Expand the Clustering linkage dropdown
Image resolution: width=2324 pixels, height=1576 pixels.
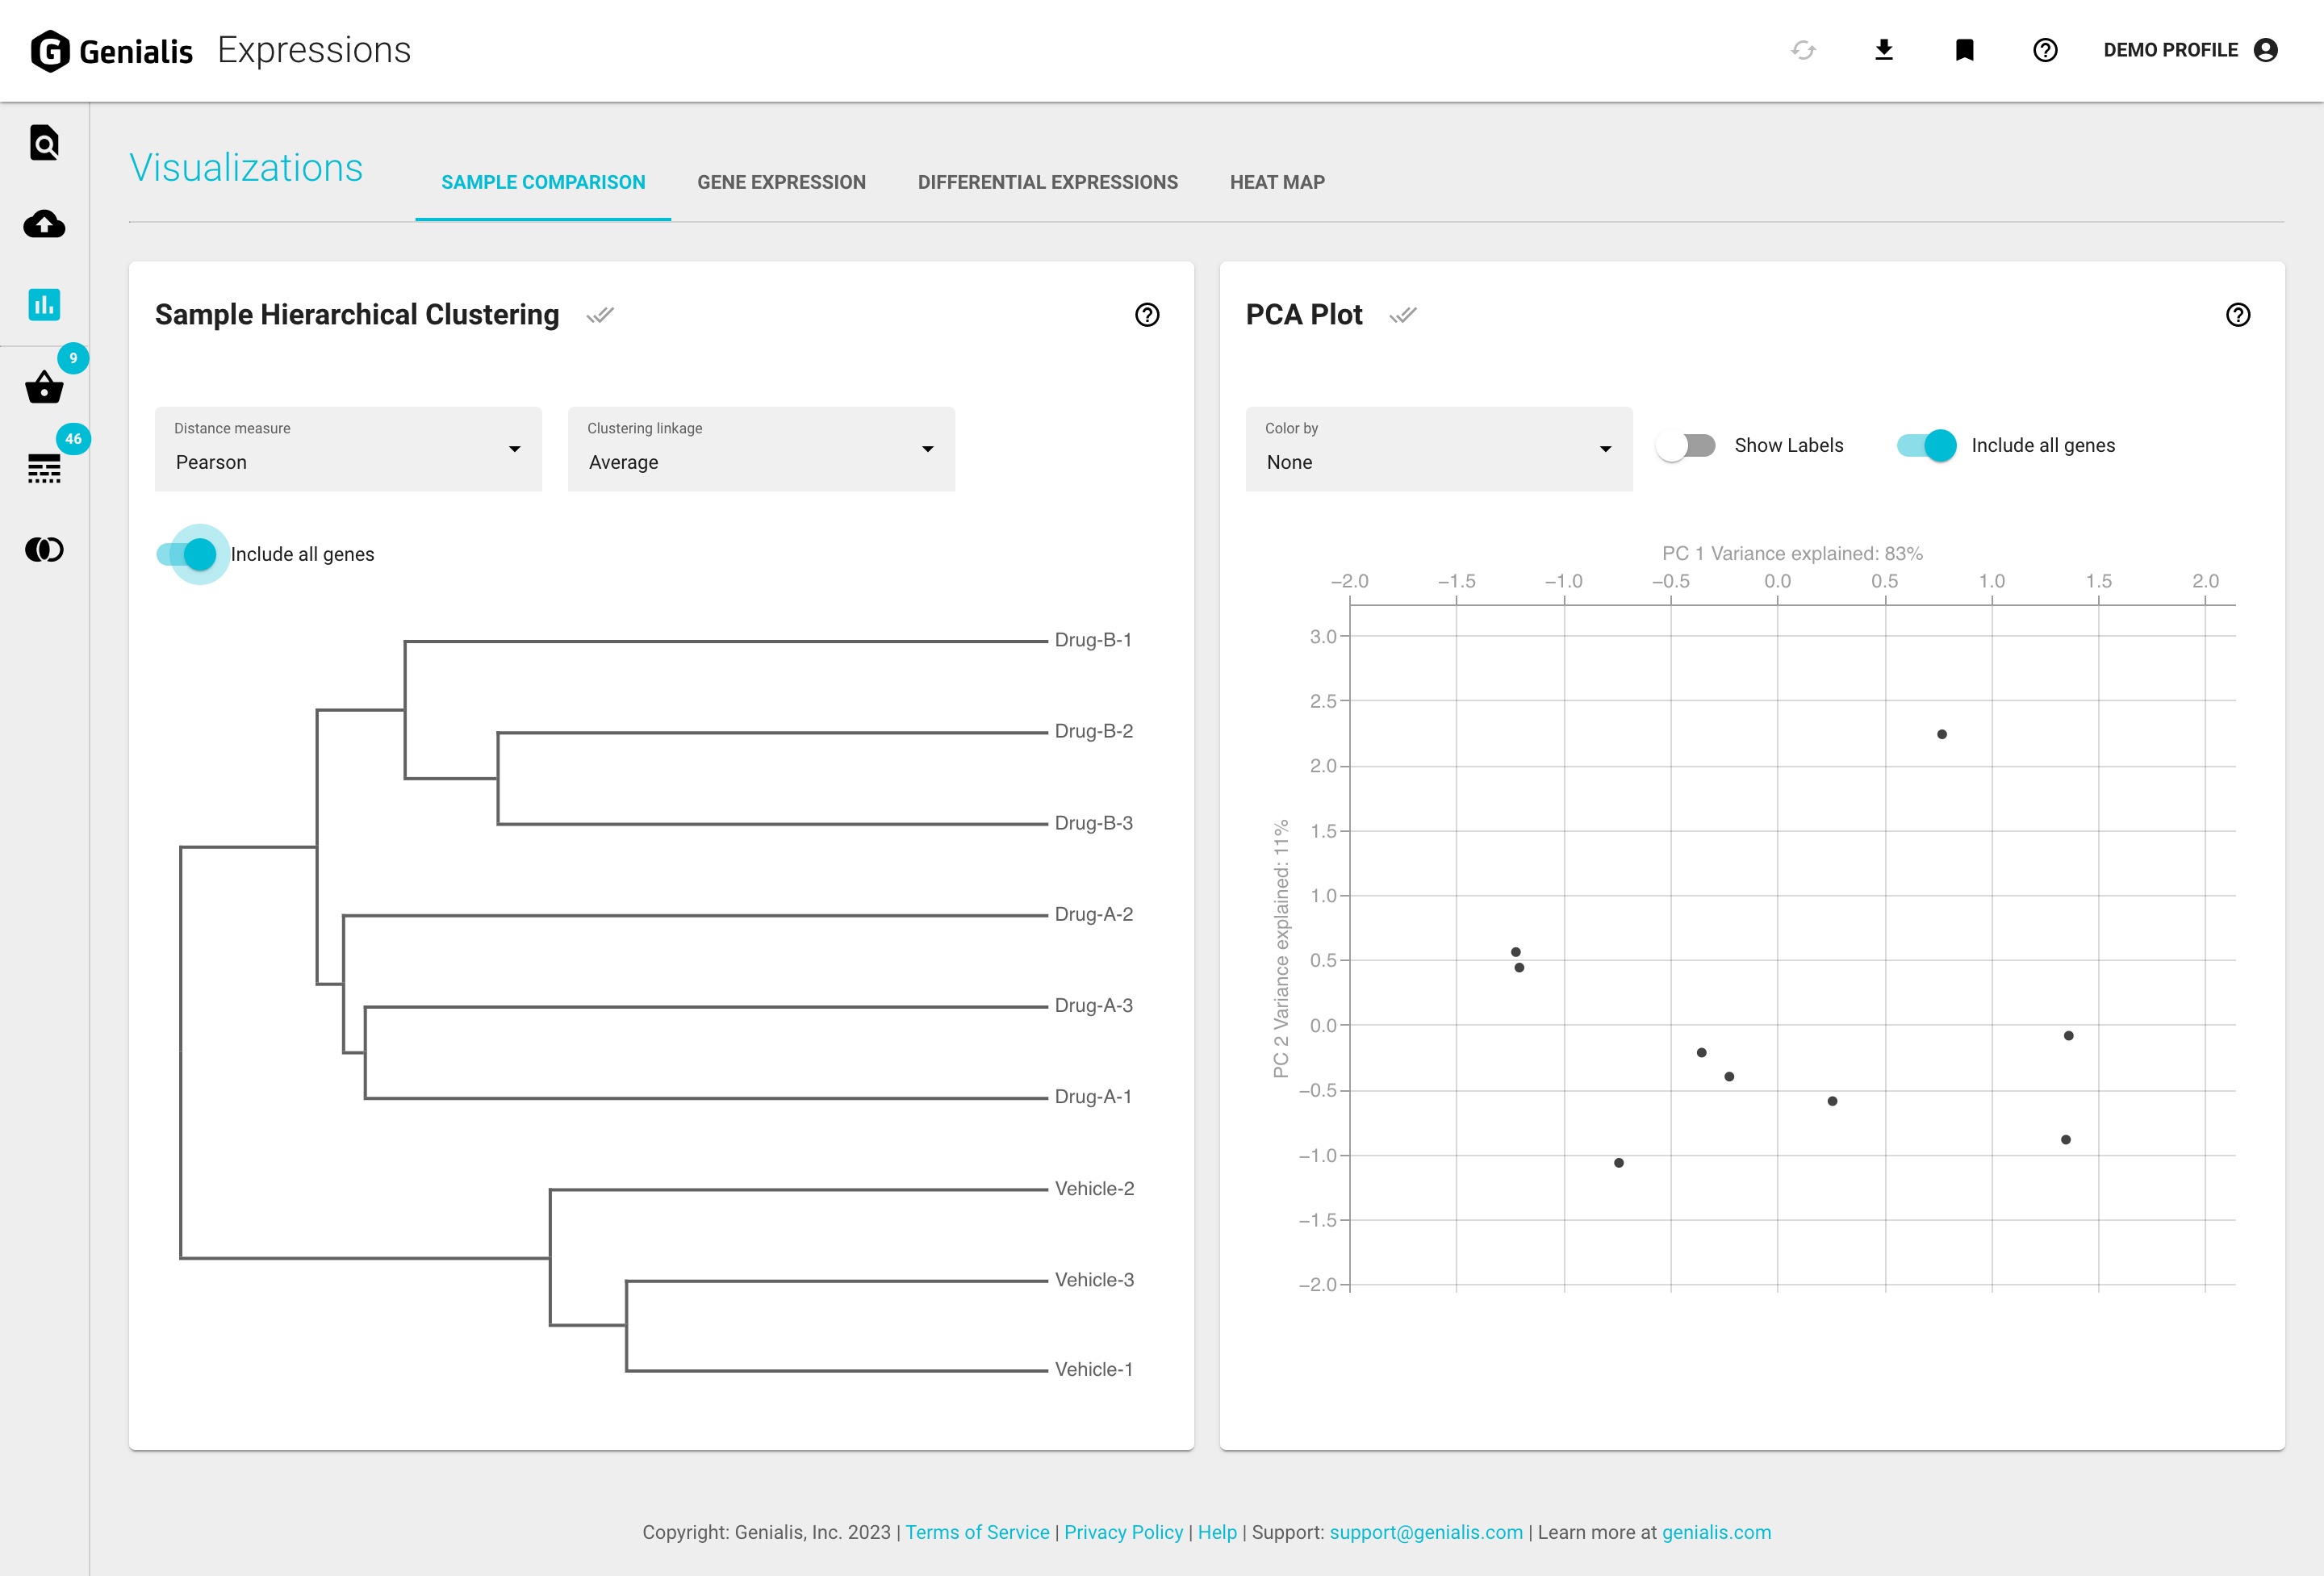760,449
